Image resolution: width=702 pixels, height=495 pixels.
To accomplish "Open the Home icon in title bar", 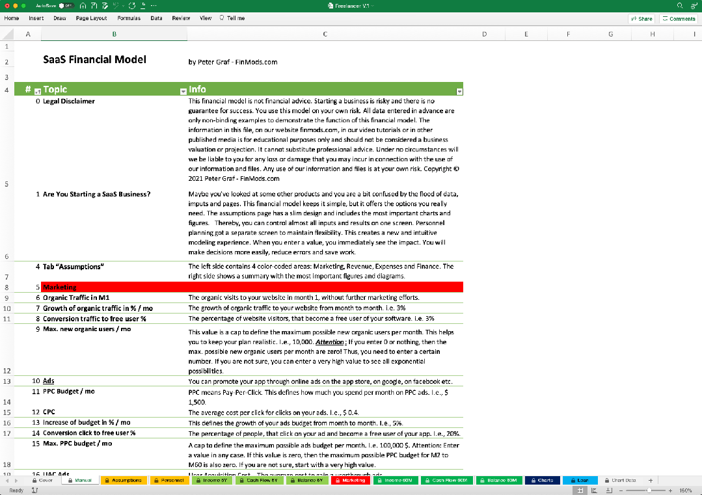I will pyautogui.click(x=83, y=6).
